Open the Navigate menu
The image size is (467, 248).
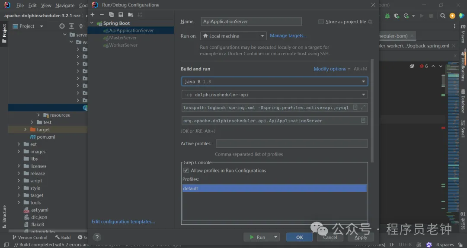coord(65,5)
